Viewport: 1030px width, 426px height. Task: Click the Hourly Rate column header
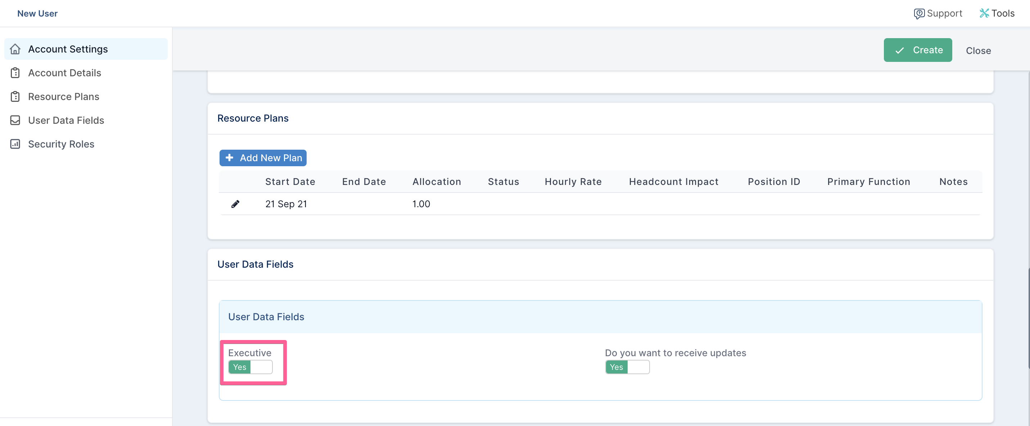(573, 181)
